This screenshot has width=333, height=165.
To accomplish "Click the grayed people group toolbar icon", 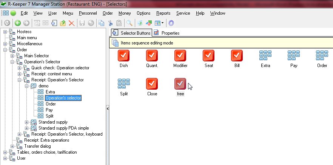I will click(x=37, y=23).
